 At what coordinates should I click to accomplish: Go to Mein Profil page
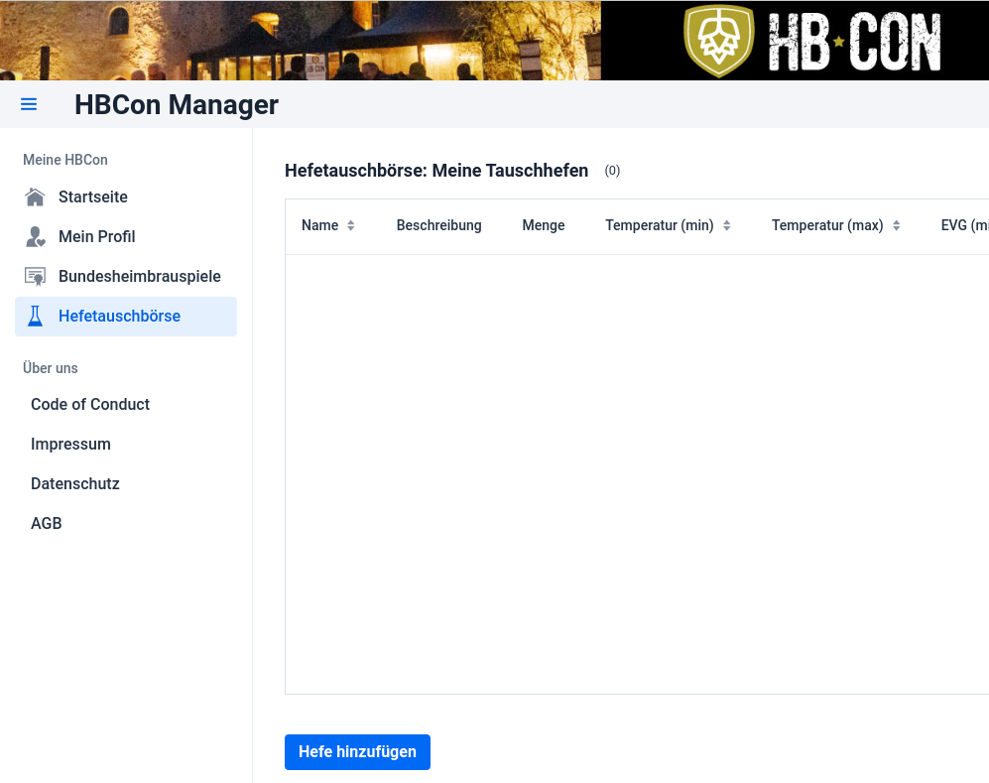(x=96, y=236)
